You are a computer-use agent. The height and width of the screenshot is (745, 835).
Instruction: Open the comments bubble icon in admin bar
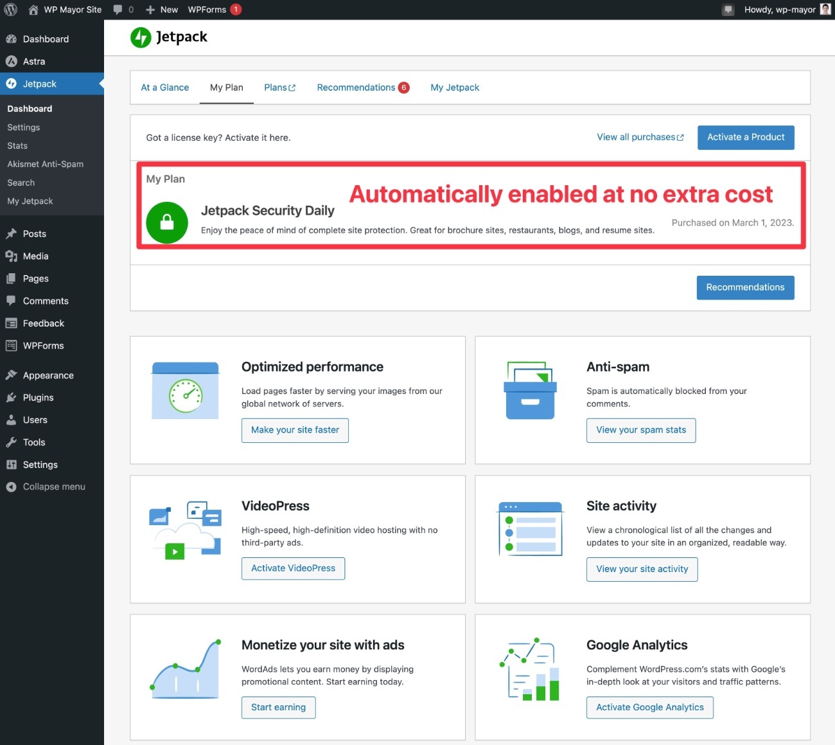[x=118, y=10]
